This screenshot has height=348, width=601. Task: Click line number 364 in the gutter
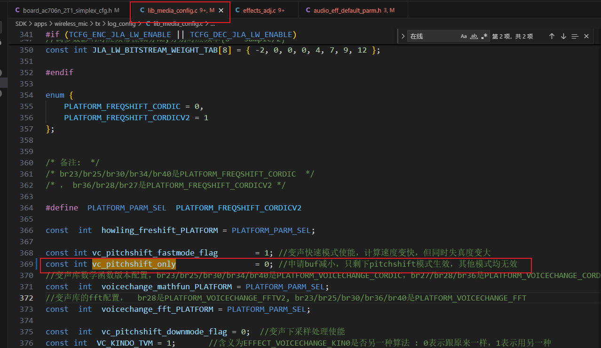26,208
